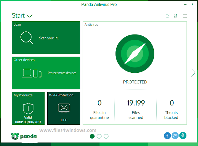Click the magnifying glass scan icon
This screenshot has width=198, height=146.
[x=27, y=38]
